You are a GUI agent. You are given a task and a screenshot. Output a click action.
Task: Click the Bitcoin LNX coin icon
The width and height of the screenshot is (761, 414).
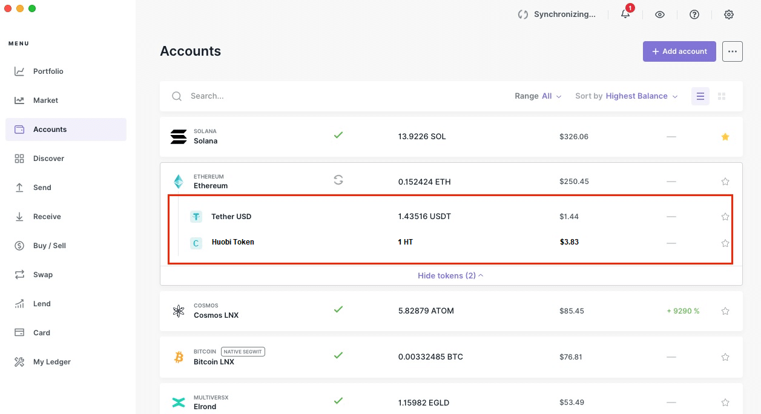[179, 357]
